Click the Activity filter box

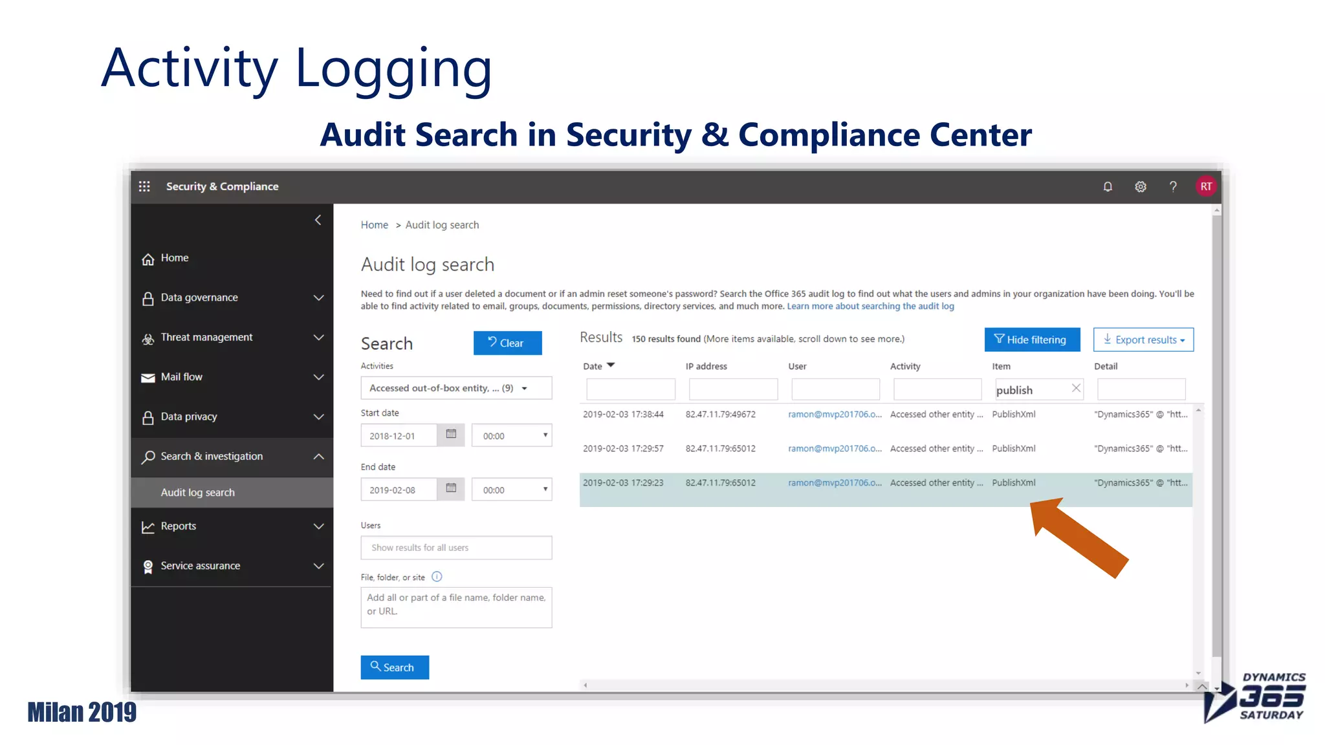tap(937, 389)
